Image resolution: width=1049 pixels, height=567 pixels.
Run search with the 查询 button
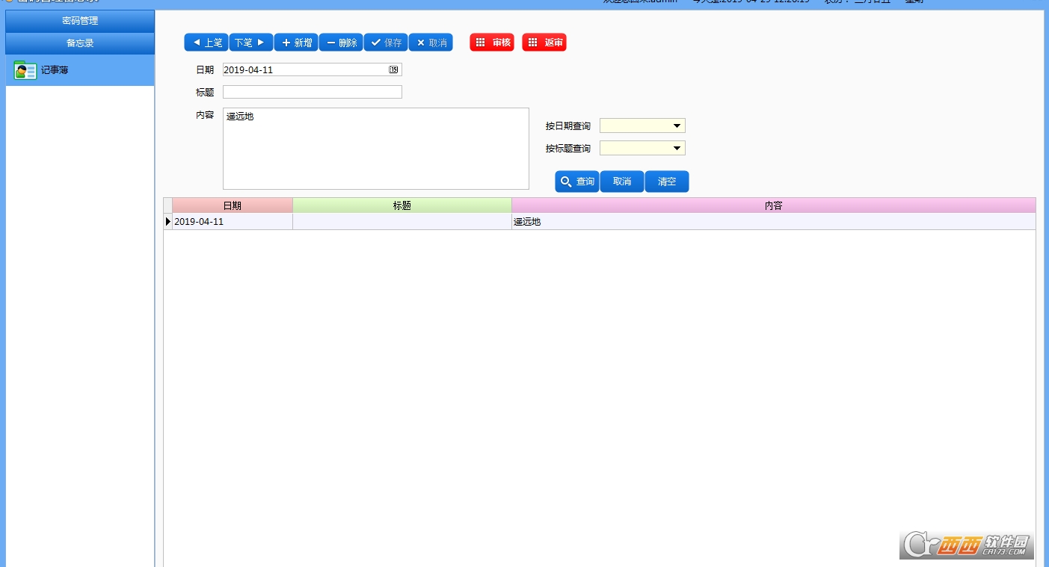(x=577, y=182)
